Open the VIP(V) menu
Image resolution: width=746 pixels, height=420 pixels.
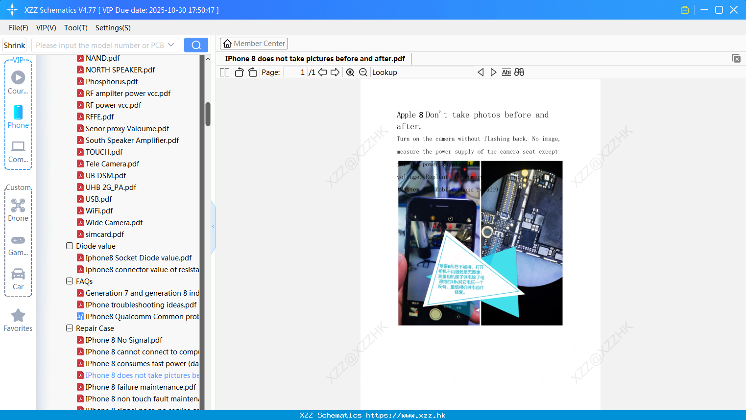tap(46, 28)
